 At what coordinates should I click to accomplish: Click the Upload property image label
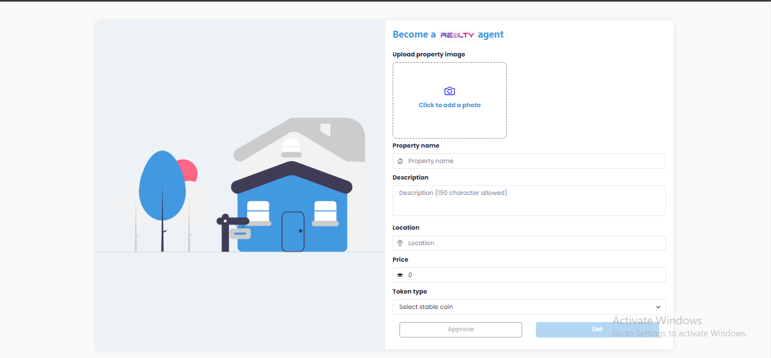point(429,55)
